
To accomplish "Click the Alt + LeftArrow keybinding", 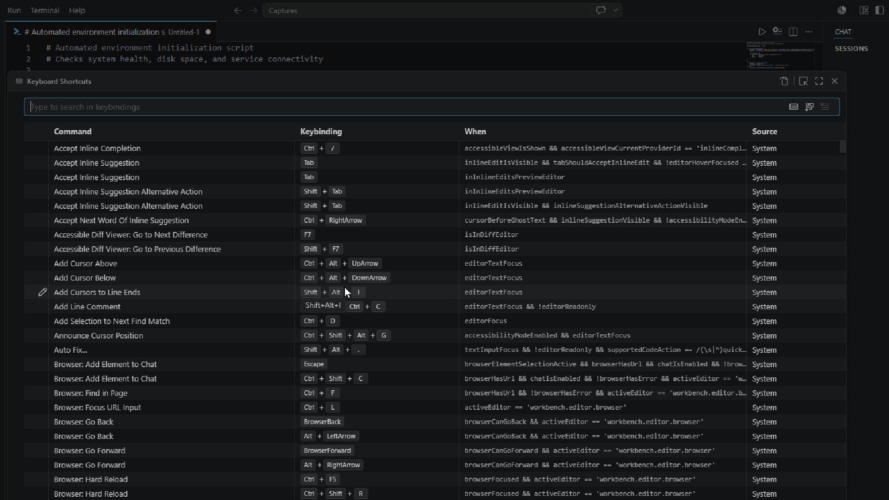I will (x=330, y=436).
